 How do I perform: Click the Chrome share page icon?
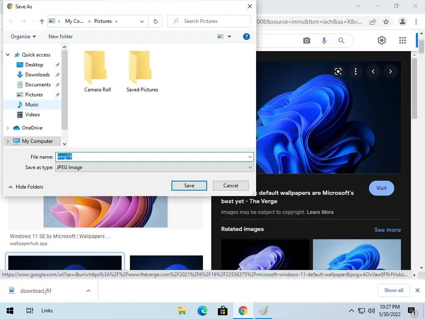tap(373, 22)
